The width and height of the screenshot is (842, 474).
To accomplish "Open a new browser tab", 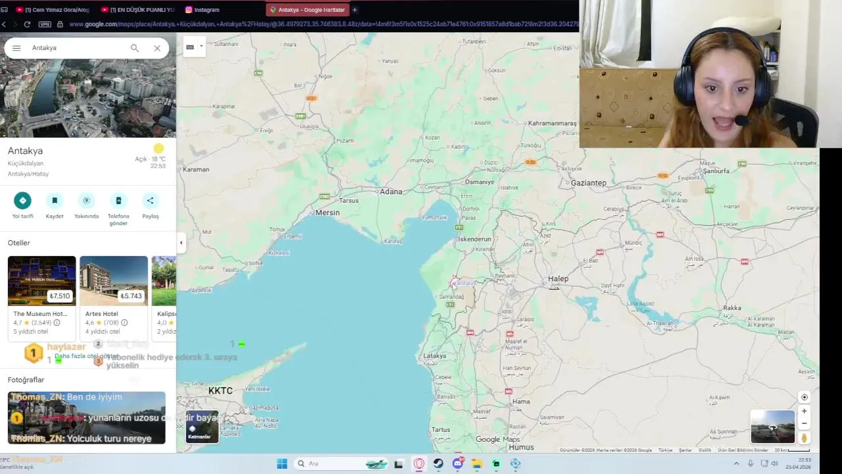I will (x=355, y=10).
